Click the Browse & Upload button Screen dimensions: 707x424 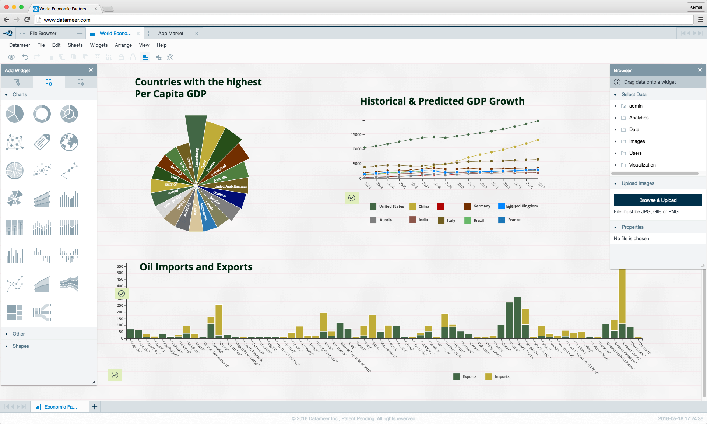658,200
